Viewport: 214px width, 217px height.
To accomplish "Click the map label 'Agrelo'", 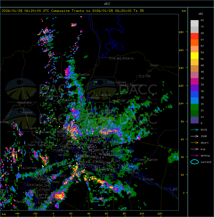I will click(x=63, y=155).
